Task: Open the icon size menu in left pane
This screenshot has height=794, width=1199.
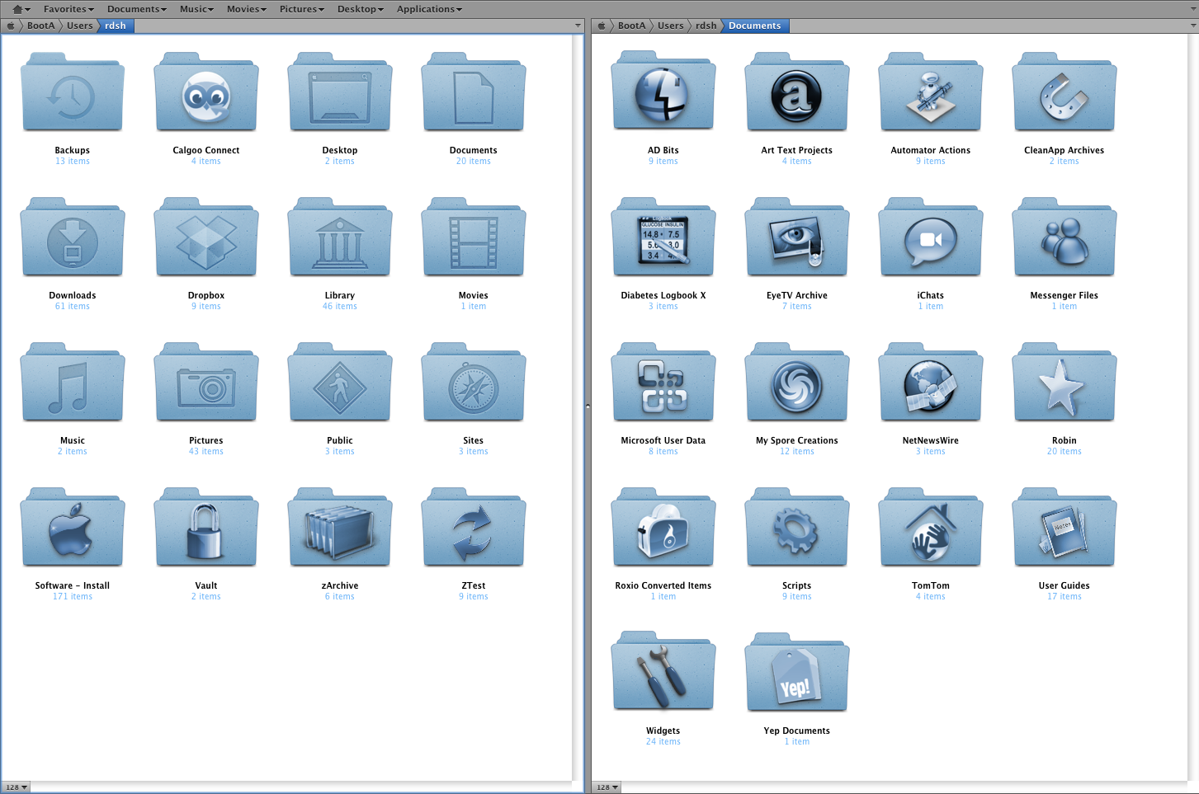Action: click(x=17, y=787)
